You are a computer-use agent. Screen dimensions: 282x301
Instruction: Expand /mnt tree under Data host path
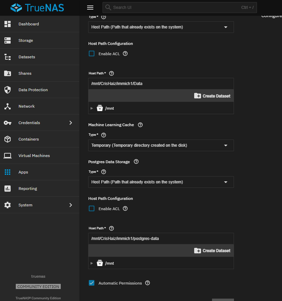92,108
